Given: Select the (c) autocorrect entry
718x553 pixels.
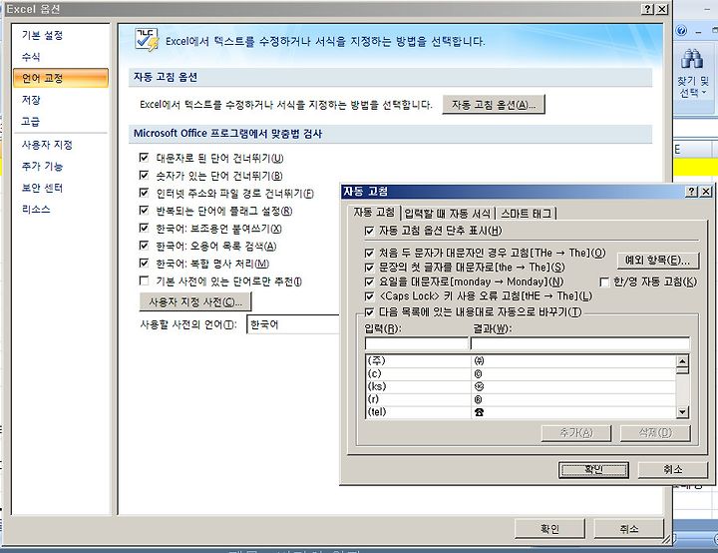Looking at the screenshot, I should (x=521, y=373).
